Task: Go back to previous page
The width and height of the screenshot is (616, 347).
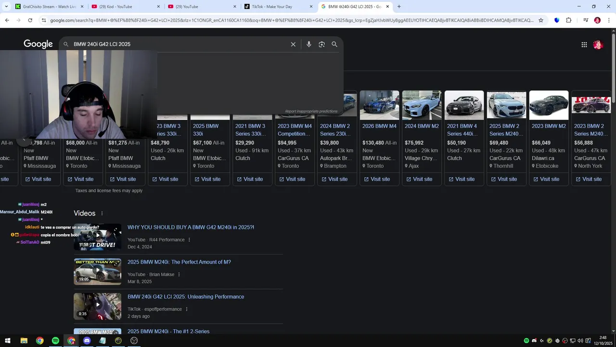Action: tap(7, 20)
